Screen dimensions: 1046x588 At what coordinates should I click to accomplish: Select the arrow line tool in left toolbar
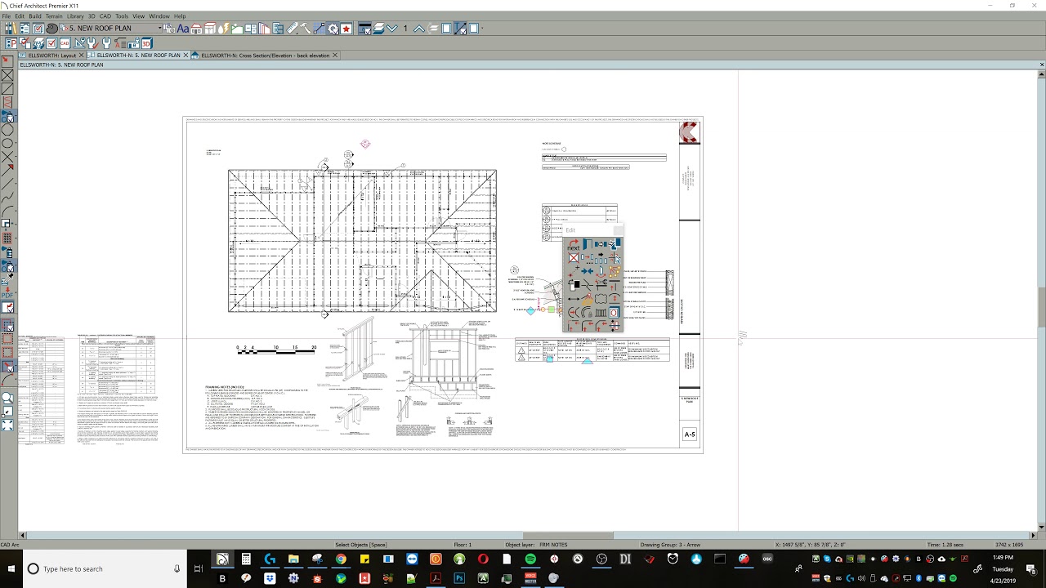coord(7,170)
